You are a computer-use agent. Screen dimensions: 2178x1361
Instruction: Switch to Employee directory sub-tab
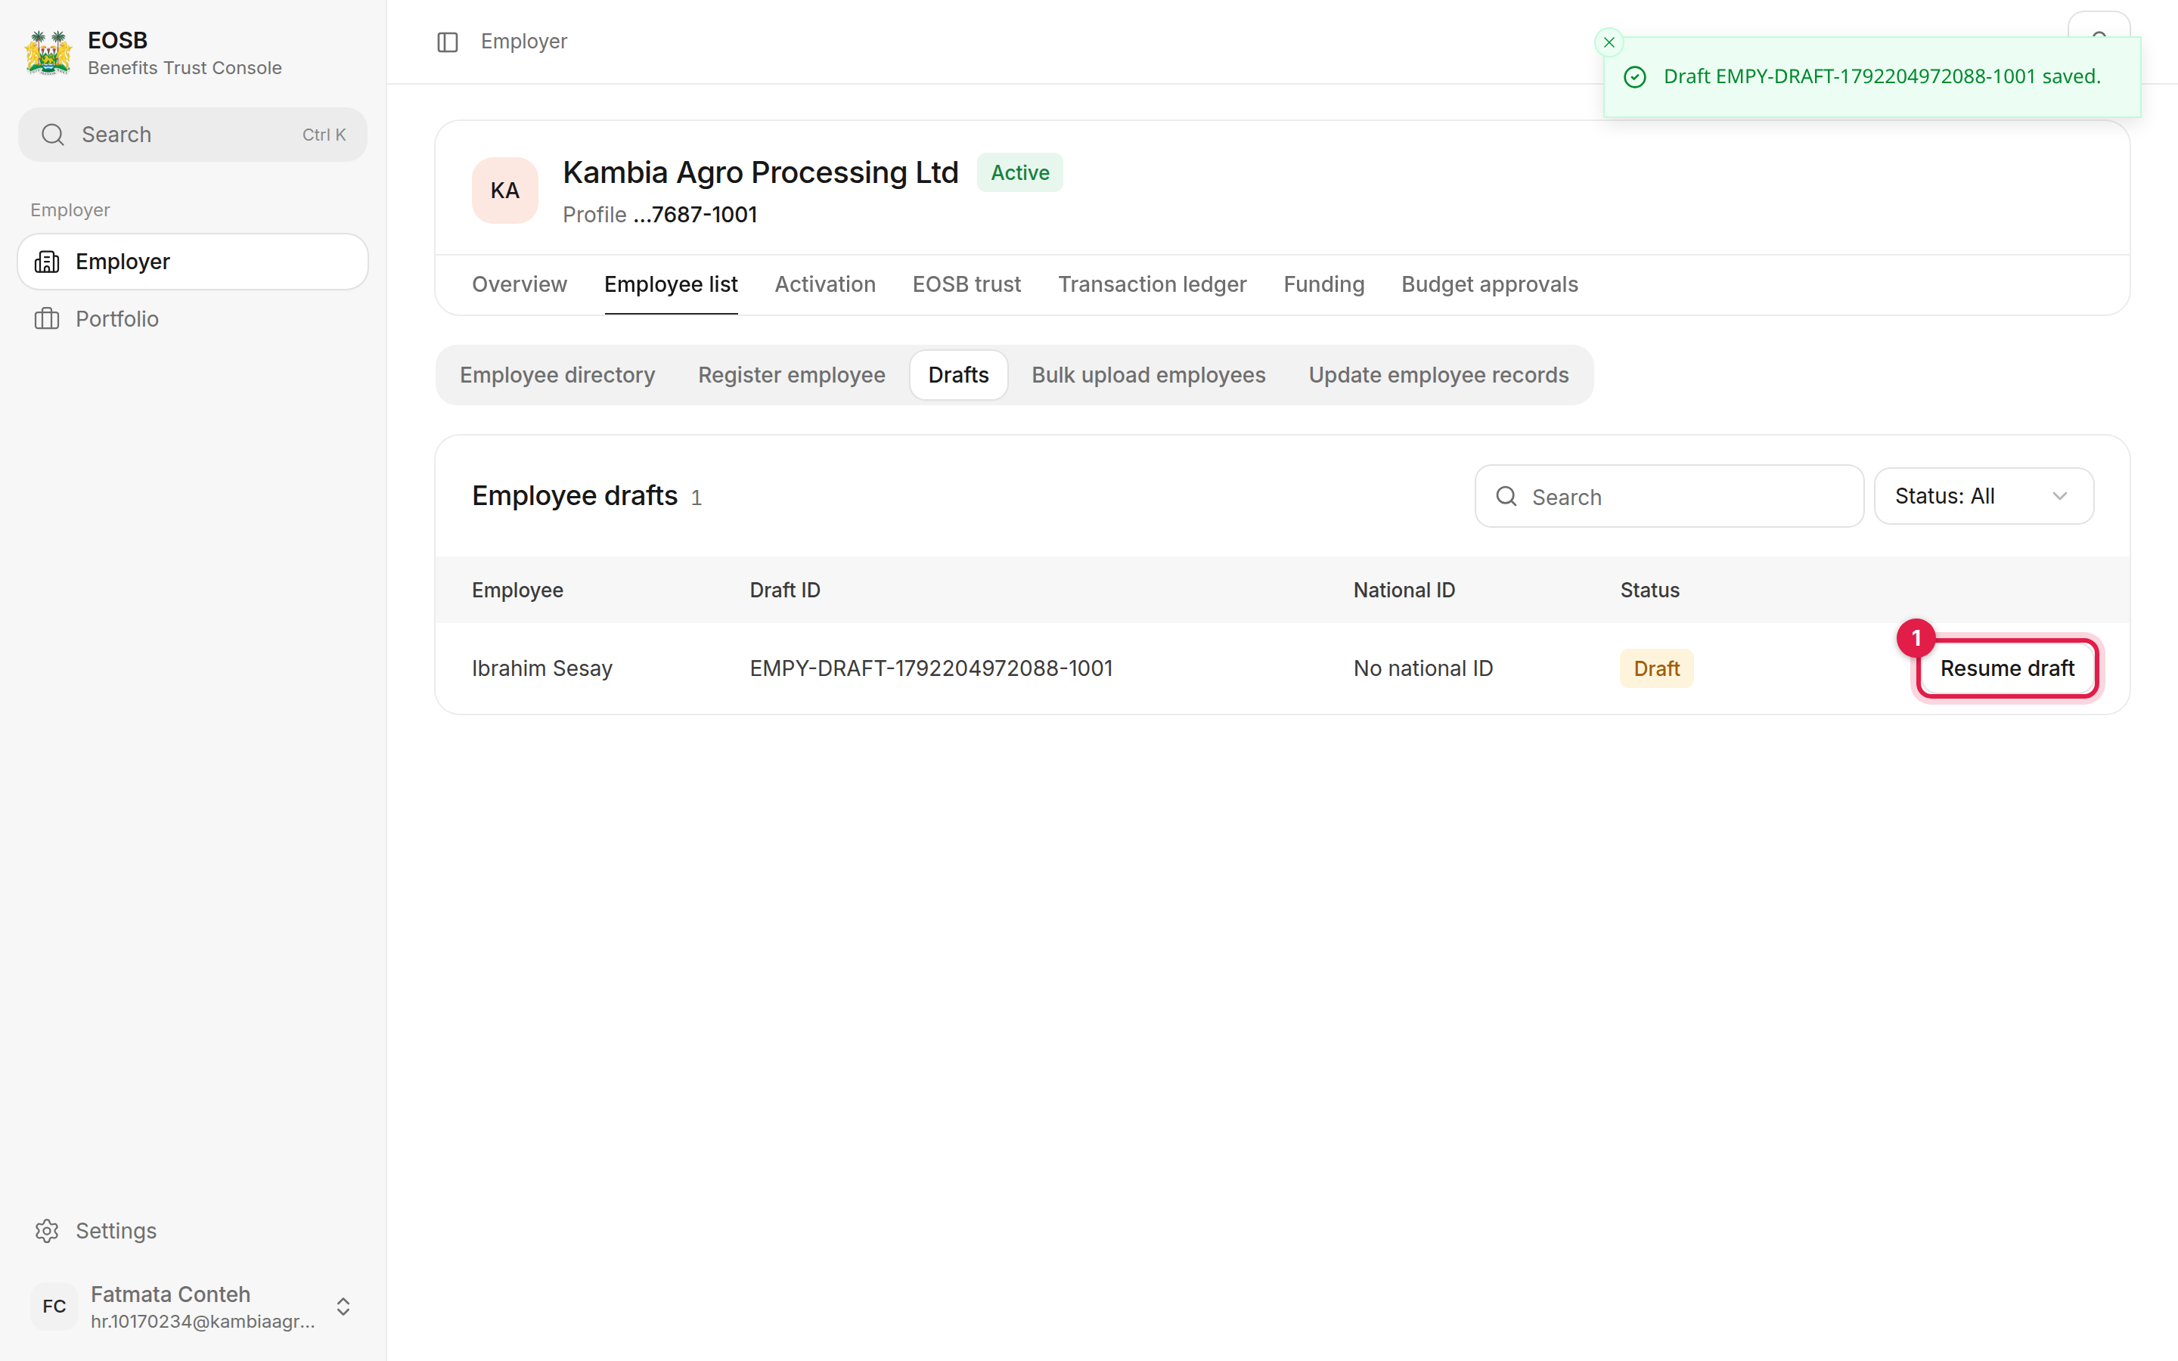tap(557, 375)
